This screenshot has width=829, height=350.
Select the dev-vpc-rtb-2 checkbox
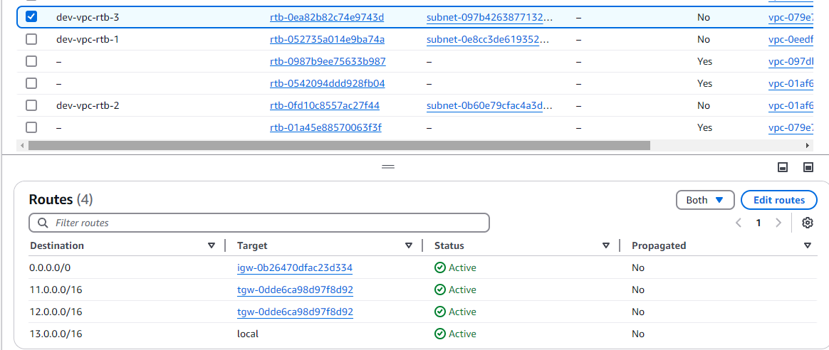(31, 105)
